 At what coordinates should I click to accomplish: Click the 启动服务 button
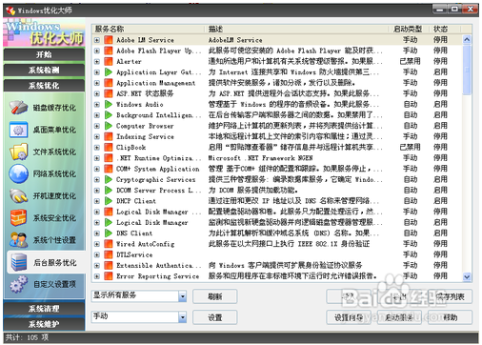pos(399,317)
